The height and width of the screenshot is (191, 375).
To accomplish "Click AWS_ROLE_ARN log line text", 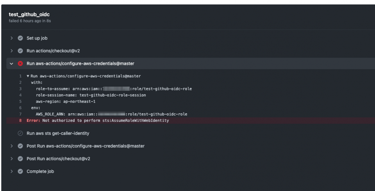I will pos(111,114).
